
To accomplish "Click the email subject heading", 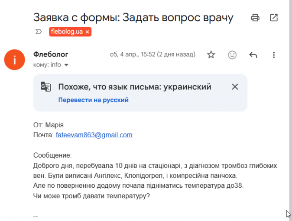I will 133,18.
